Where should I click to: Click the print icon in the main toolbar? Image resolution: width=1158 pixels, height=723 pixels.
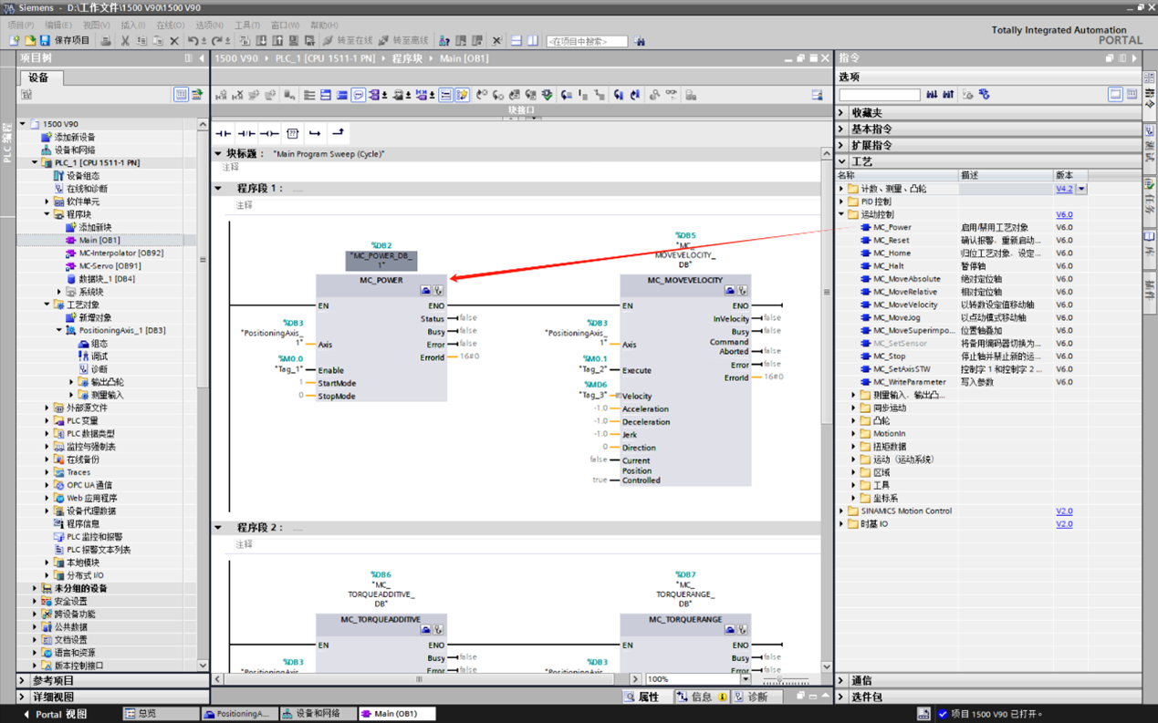coord(106,41)
